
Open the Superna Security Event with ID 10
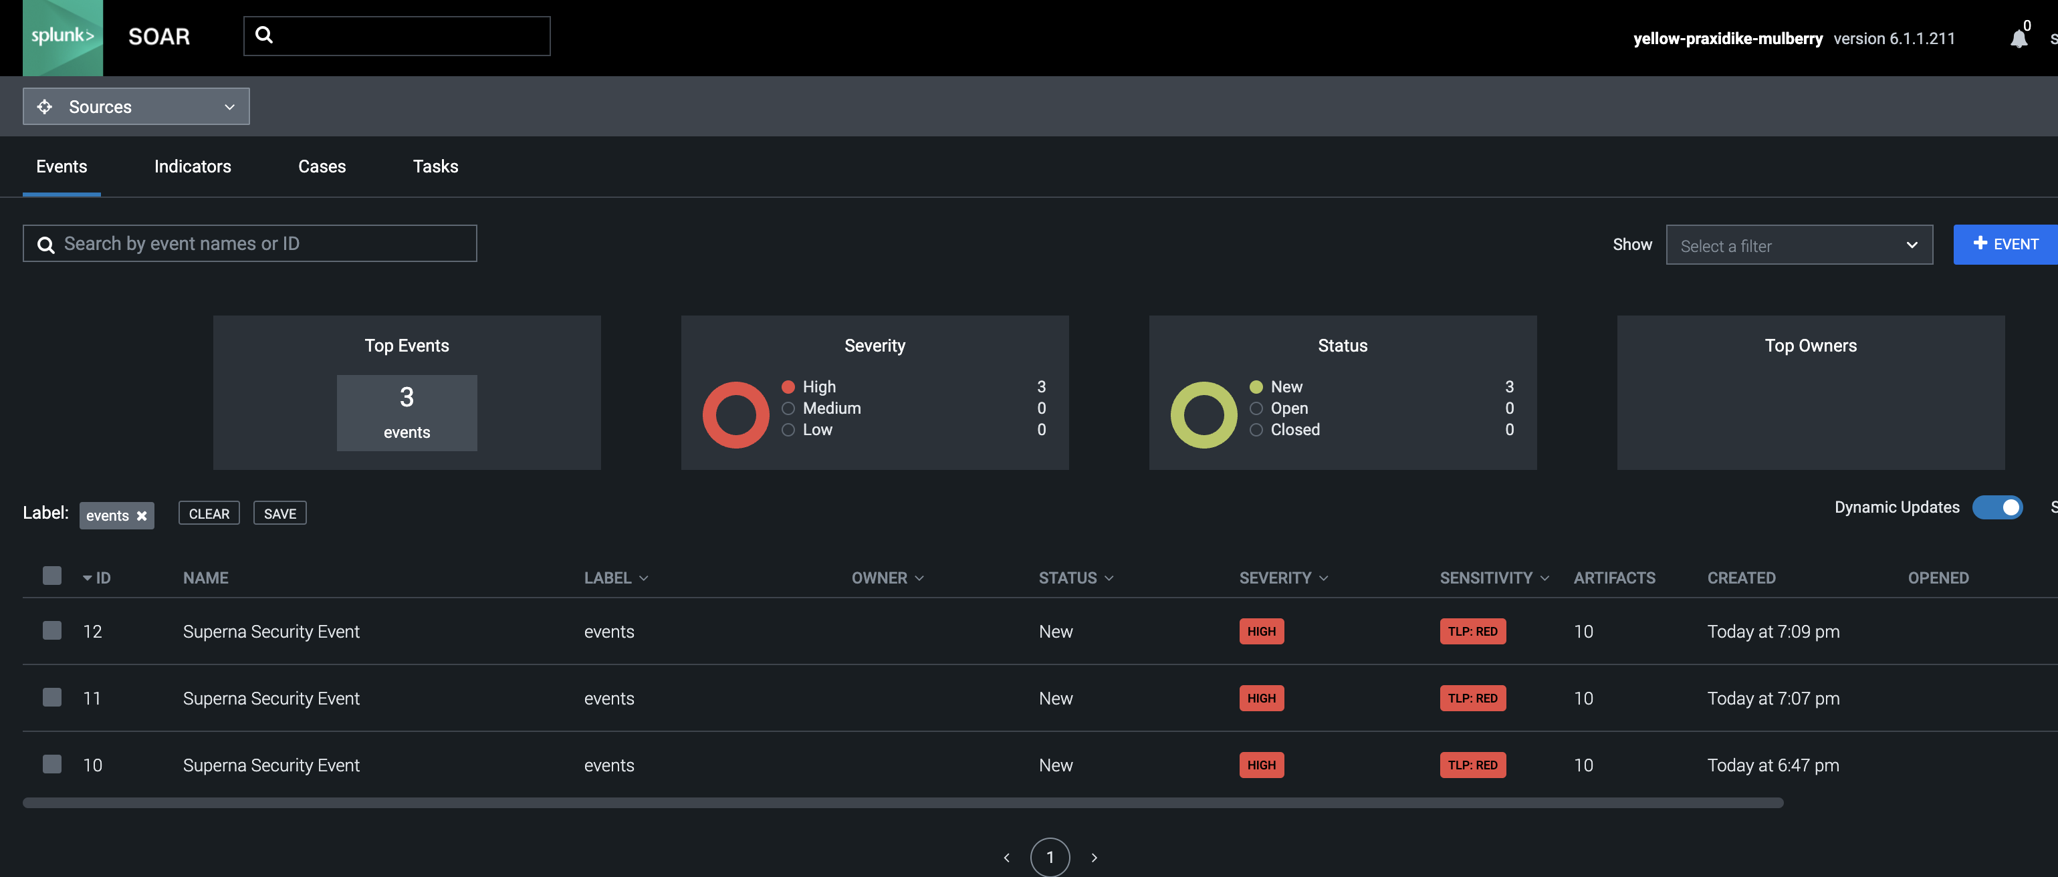tap(271, 765)
